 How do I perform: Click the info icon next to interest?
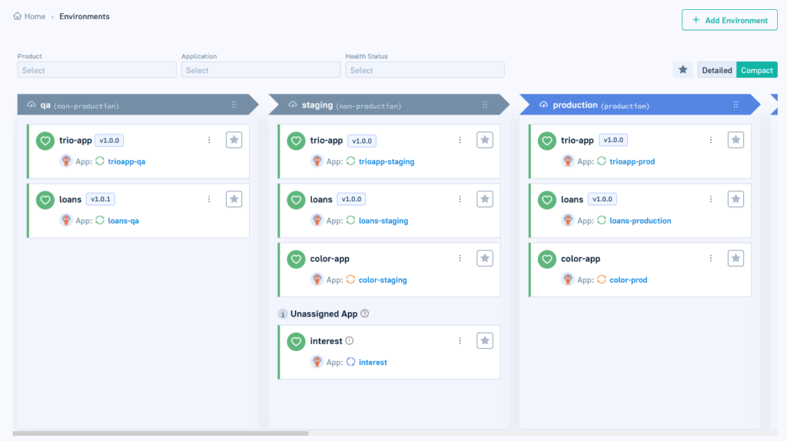tap(349, 341)
